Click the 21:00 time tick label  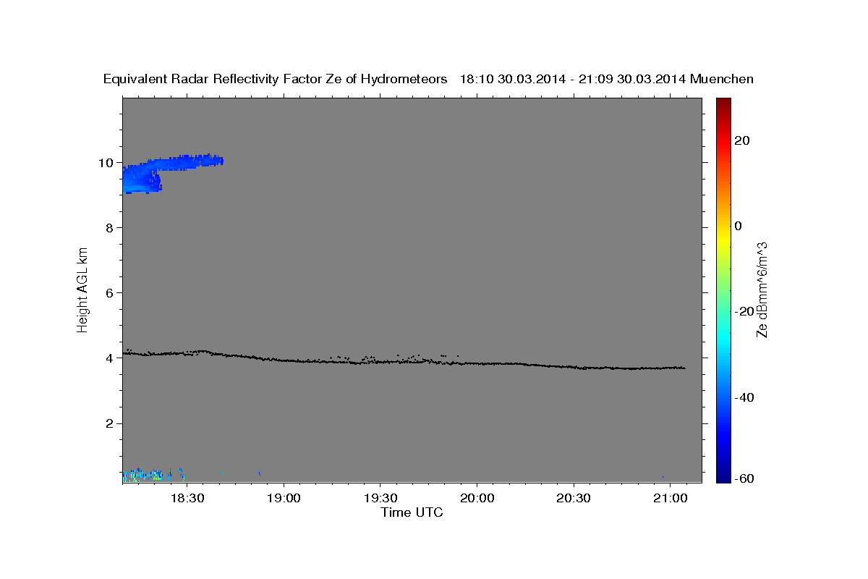[x=671, y=499]
